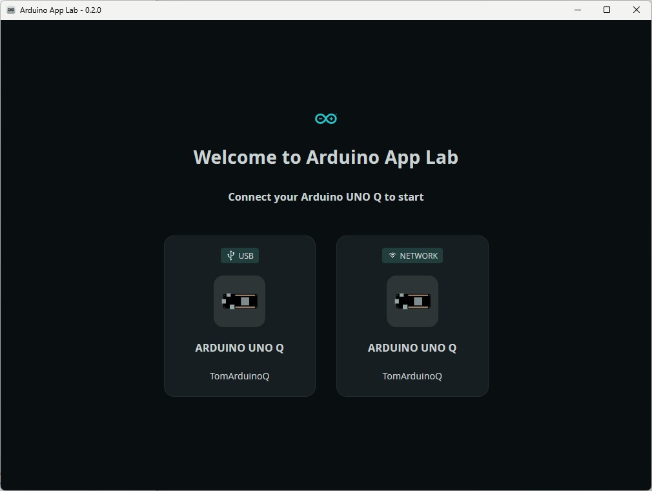Click the Welcome to Arduino App Lab heading
652x491 pixels.
(325, 157)
